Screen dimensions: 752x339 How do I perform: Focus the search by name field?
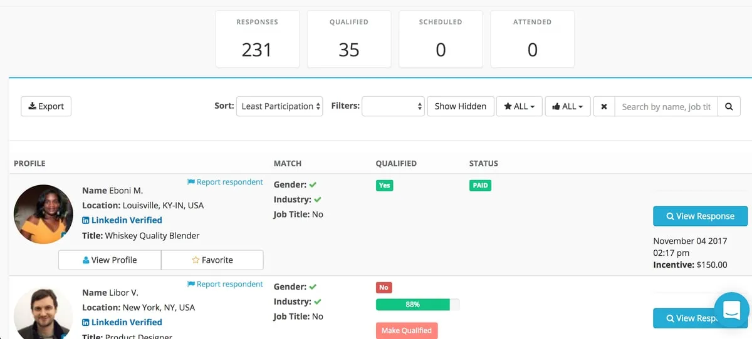coord(666,106)
